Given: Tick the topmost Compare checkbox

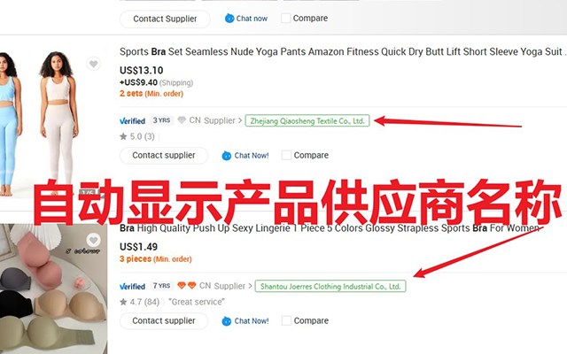Looking at the screenshot, I should click(x=285, y=18).
